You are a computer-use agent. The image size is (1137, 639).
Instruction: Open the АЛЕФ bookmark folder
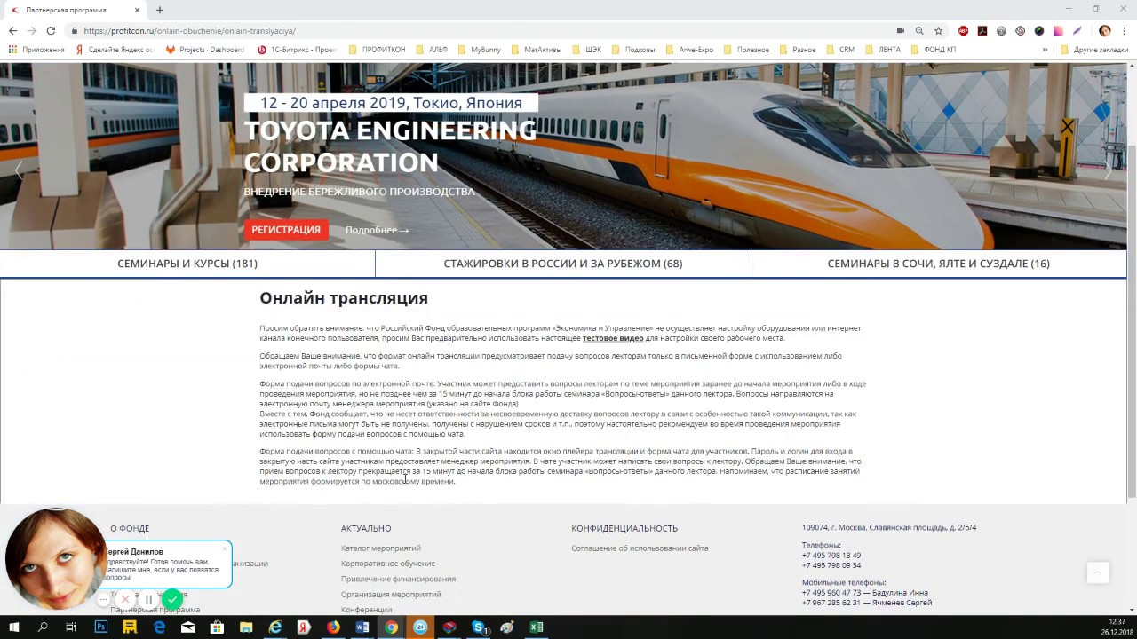click(432, 50)
